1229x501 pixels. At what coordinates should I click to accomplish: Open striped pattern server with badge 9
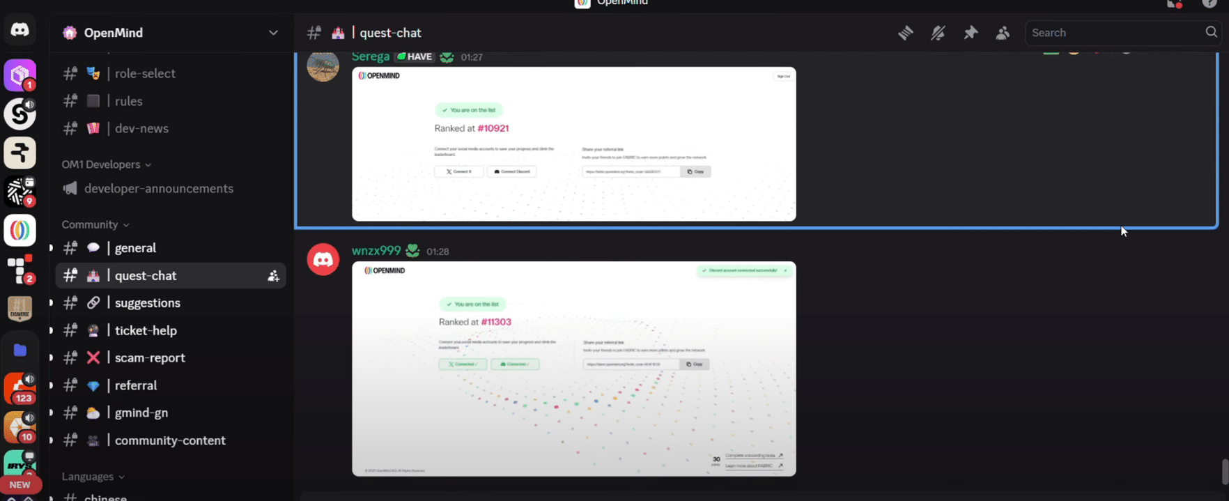[20, 192]
